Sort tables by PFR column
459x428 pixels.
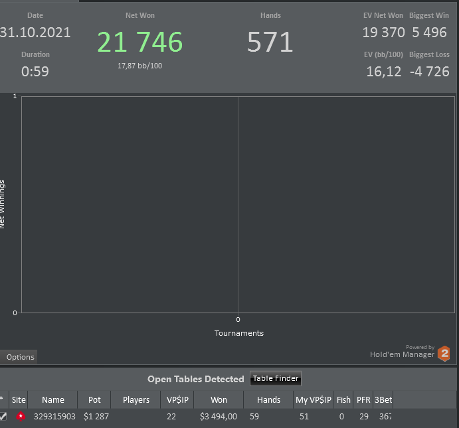pyautogui.click(x=363, y=399)
